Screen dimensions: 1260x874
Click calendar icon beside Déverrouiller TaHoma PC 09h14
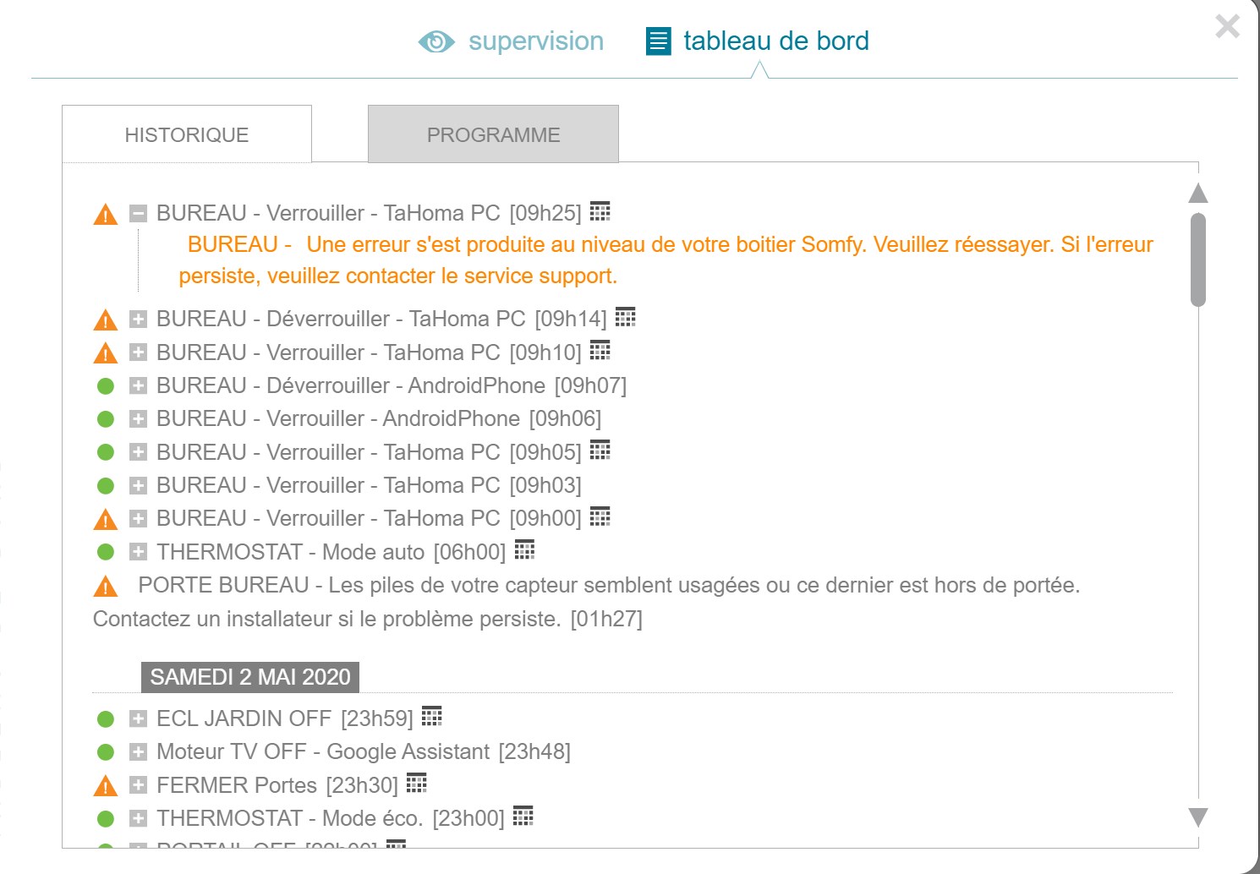(x=625, y=317)
